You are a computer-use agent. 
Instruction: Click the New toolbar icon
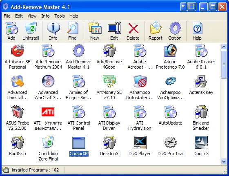(95, 28)
